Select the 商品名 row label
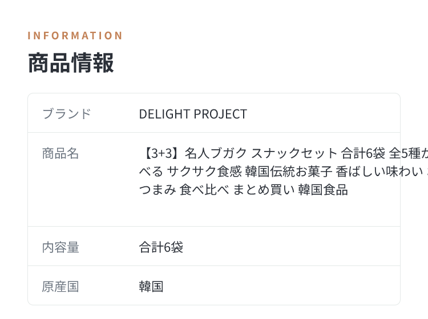Image resolution: width=428 pixels, height=319 pixels. [x=60, y=153]
